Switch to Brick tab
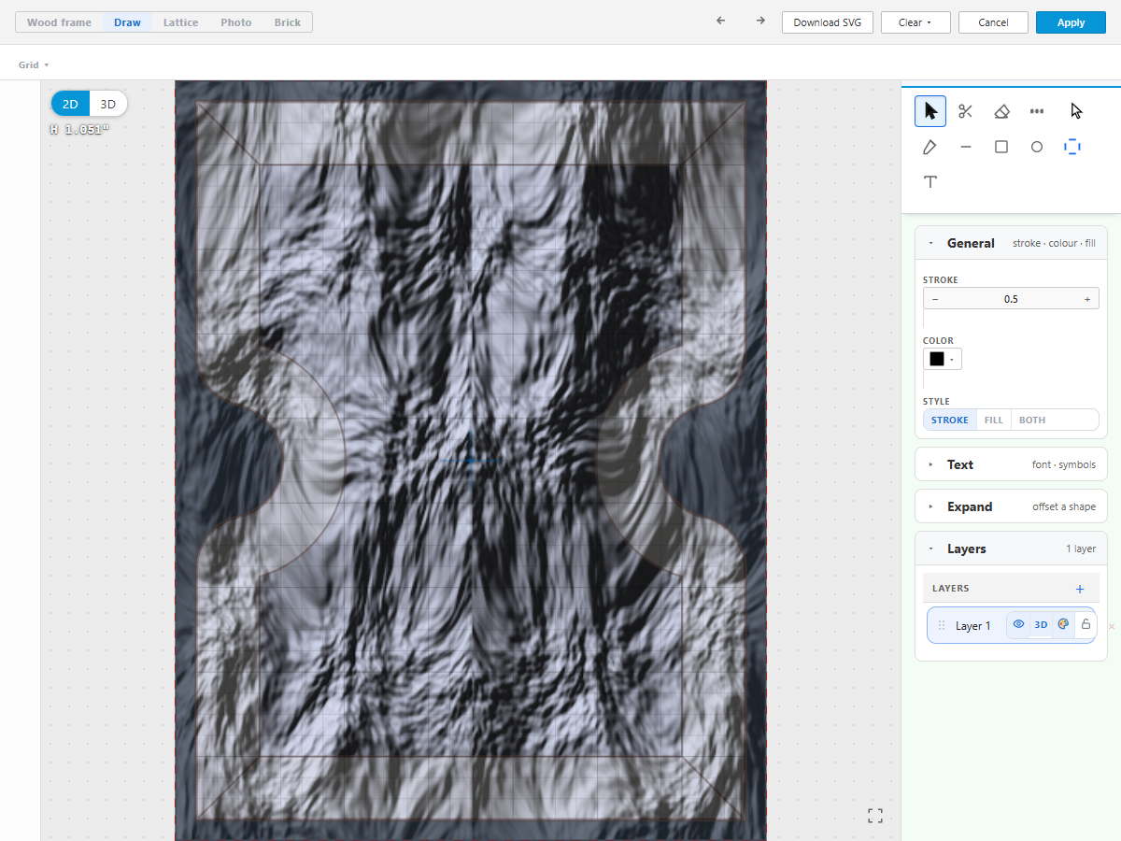Viewport: 1121px width, 841px height. (288, 22)
